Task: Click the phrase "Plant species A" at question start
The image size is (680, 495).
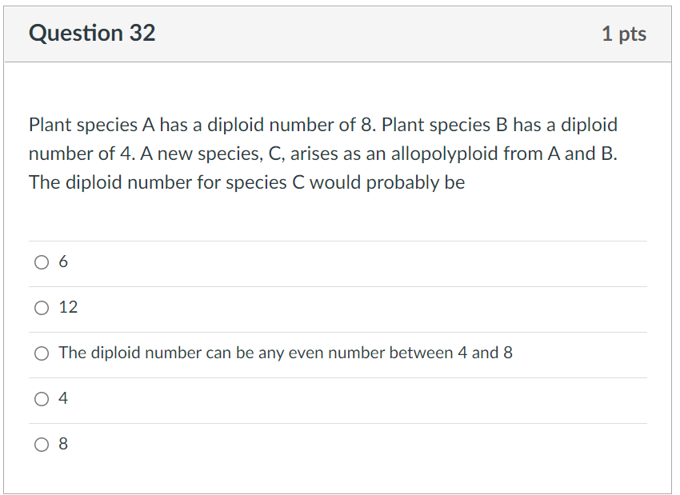Action: point(91,125)
